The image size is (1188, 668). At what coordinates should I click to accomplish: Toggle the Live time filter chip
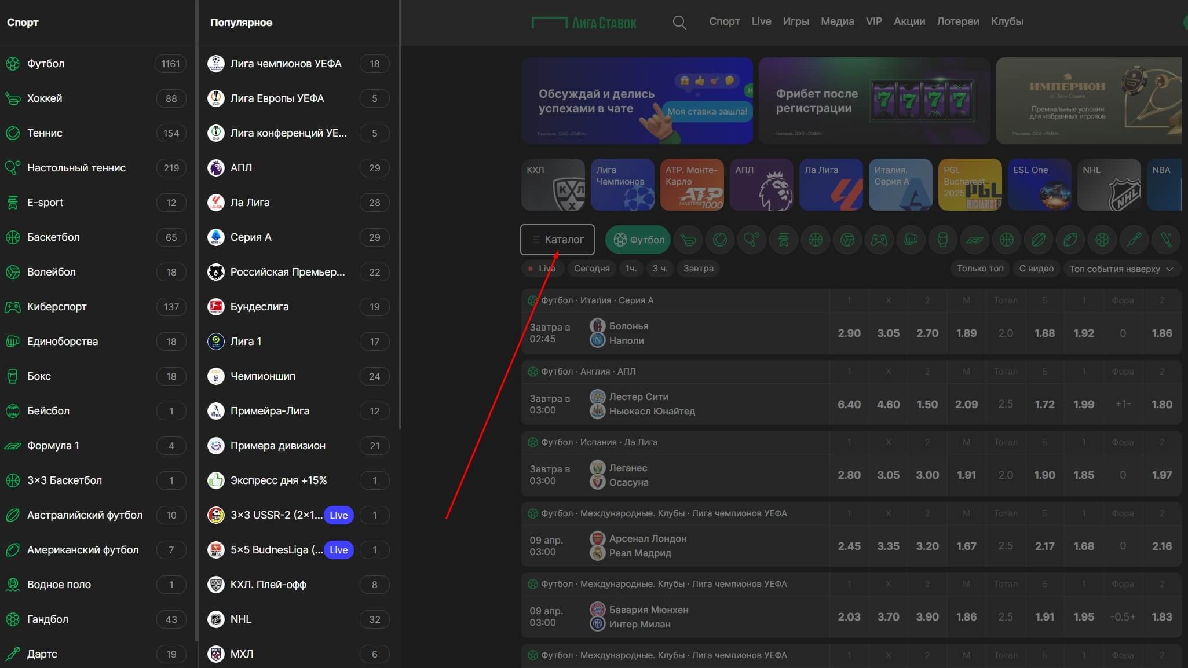542,269
